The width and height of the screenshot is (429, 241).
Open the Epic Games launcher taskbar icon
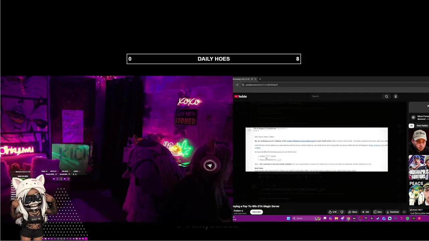click(x=366, y=219)
